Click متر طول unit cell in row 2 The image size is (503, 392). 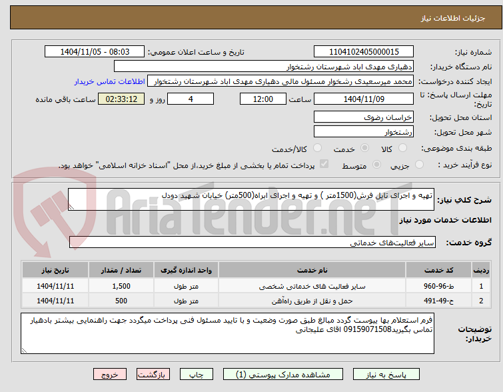point(186,301)
